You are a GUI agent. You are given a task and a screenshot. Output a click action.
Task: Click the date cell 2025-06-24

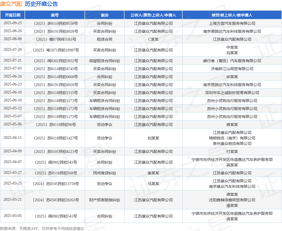click(13, 76)
